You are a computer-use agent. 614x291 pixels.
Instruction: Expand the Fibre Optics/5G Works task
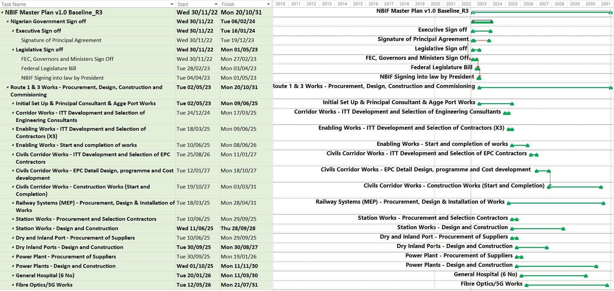[x=13, y=285]
